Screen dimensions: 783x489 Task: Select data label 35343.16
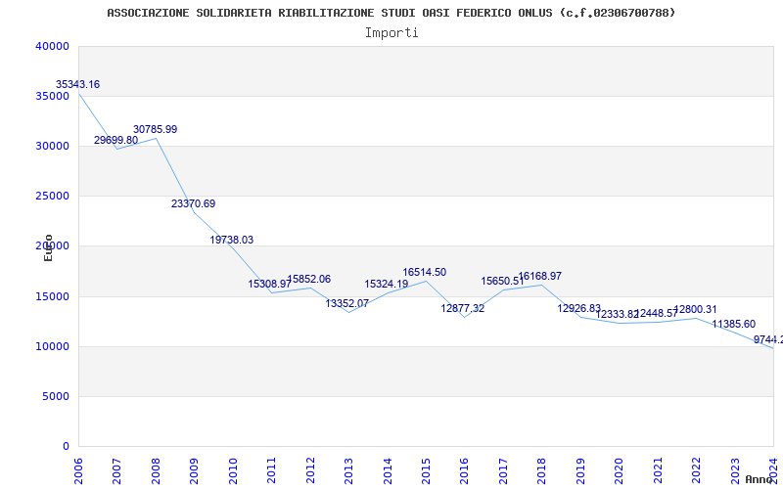tap(77, 84)
